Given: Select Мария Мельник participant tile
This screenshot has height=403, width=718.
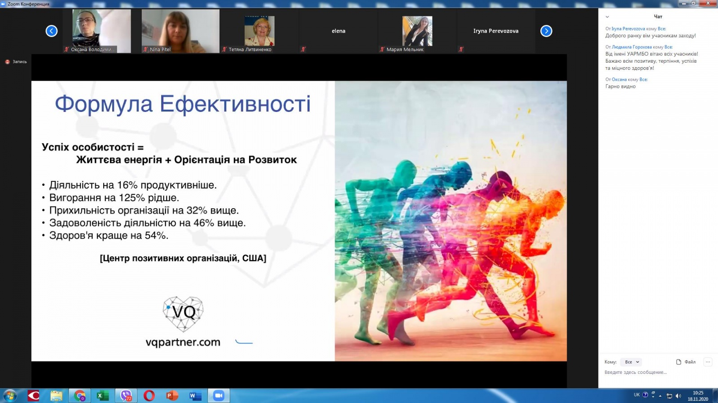Looking at the screenshot, I should click(417, 31).
